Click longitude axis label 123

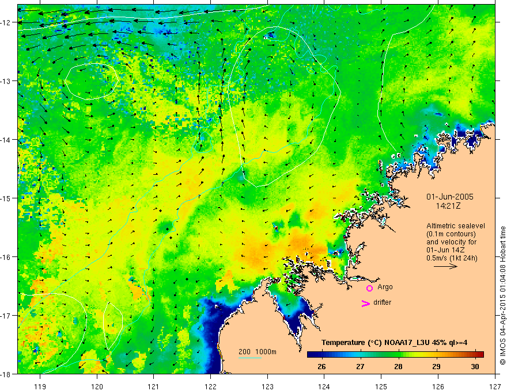pos(267,386)
